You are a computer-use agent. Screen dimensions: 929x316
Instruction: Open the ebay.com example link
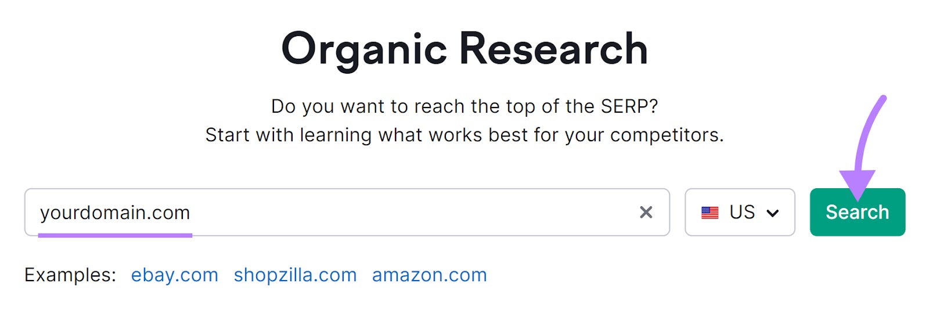174,275
